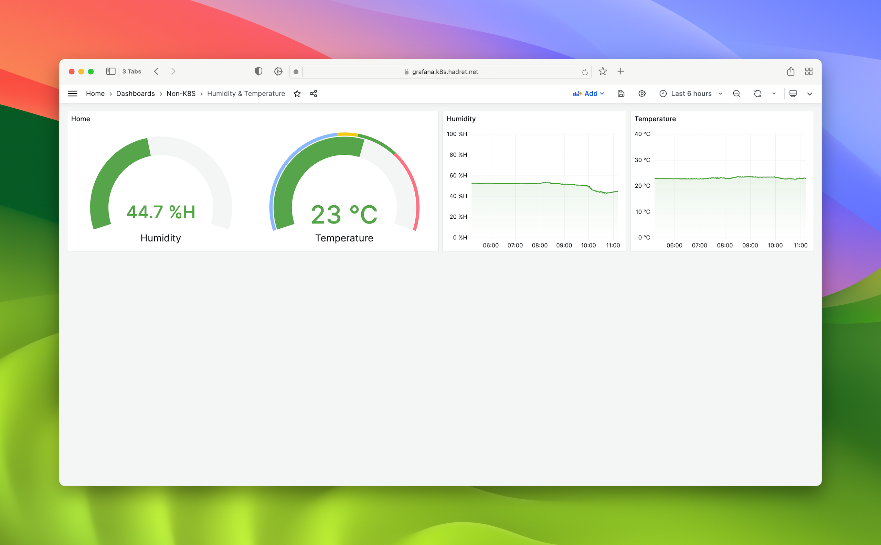Toggle the kiosk view mode icon
881x545 pixels.
tap(793, 94)
